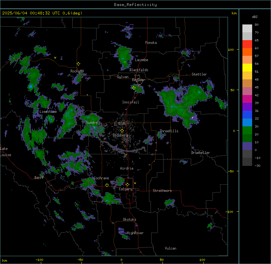Click the Ponoka city label
Viewport: 271px width, 264px height.
point(151,43)
